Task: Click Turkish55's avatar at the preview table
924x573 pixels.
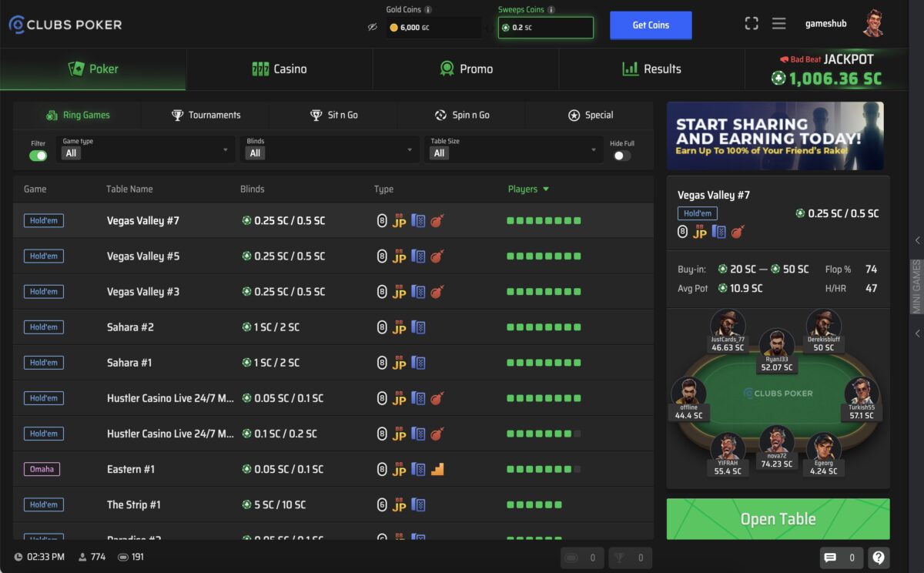Action: (x=862, y=391)
